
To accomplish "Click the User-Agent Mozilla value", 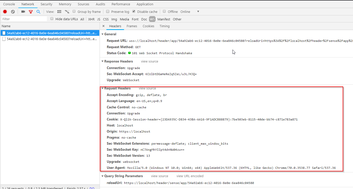I will click(x=231, y=168).
